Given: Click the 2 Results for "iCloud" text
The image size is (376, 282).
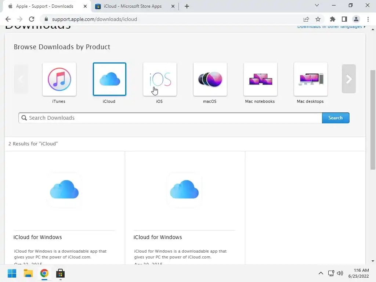Looking at the screenshot, I should (33, 144).
